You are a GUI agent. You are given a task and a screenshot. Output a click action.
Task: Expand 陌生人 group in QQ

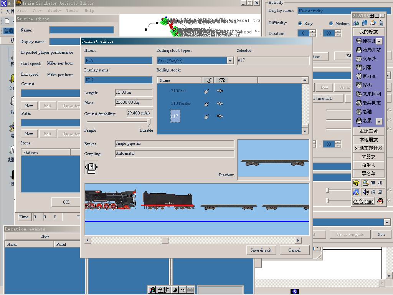(368, 165)
